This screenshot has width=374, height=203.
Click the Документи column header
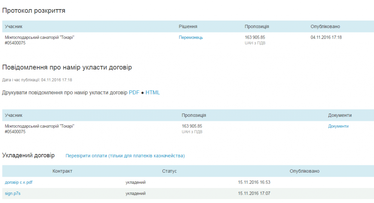[340, 115]
